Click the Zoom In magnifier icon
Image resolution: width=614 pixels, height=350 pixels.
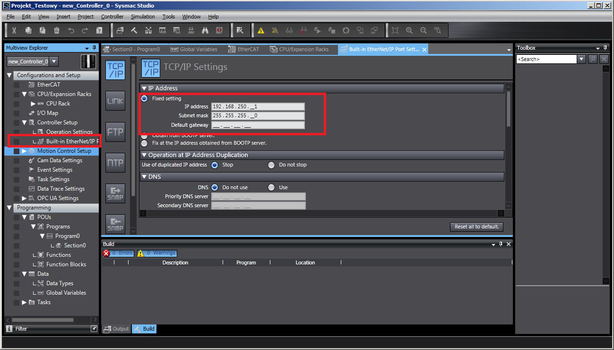(x=409, y=30)
